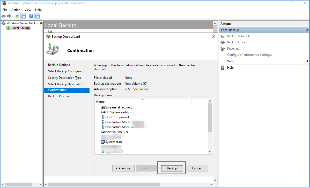Open Backup Schedule... action
Screen dimensions: 310x188
240,36
